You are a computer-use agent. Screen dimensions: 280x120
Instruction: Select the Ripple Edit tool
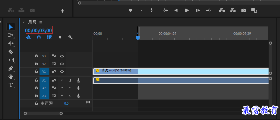(x=11, y=43)
